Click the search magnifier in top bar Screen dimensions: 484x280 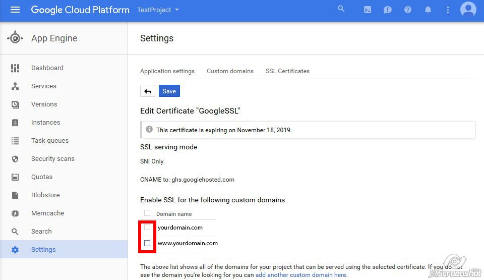pos(341,9)
